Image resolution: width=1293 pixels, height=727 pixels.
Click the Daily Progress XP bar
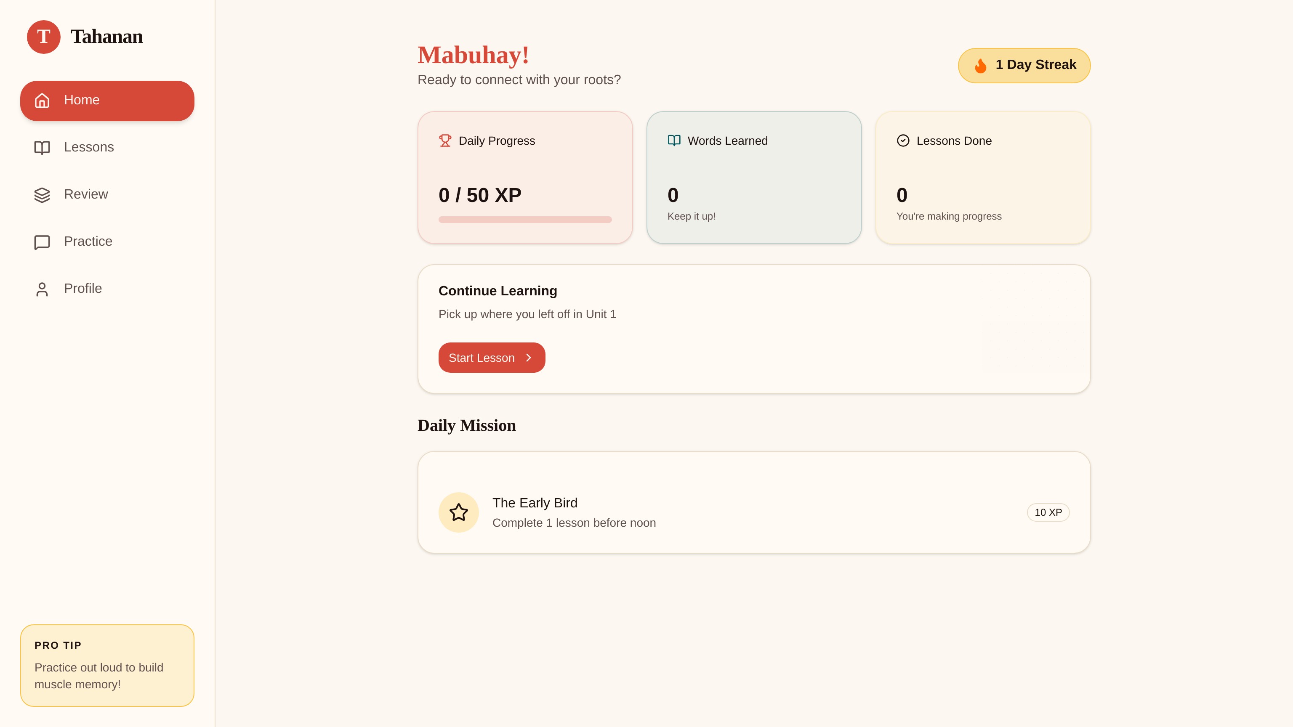click(x=524, y=220)
